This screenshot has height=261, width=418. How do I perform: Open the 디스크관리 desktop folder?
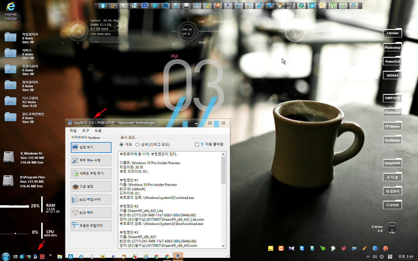point(10,101)
